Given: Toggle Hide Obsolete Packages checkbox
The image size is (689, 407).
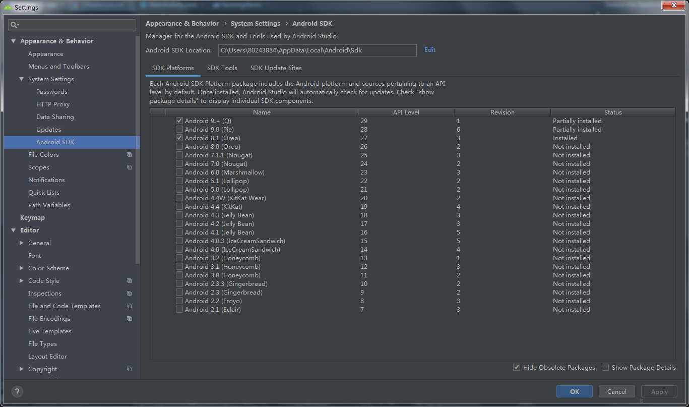Looking at the screenshot, I should pyautogui.click(x=517, y=367).
